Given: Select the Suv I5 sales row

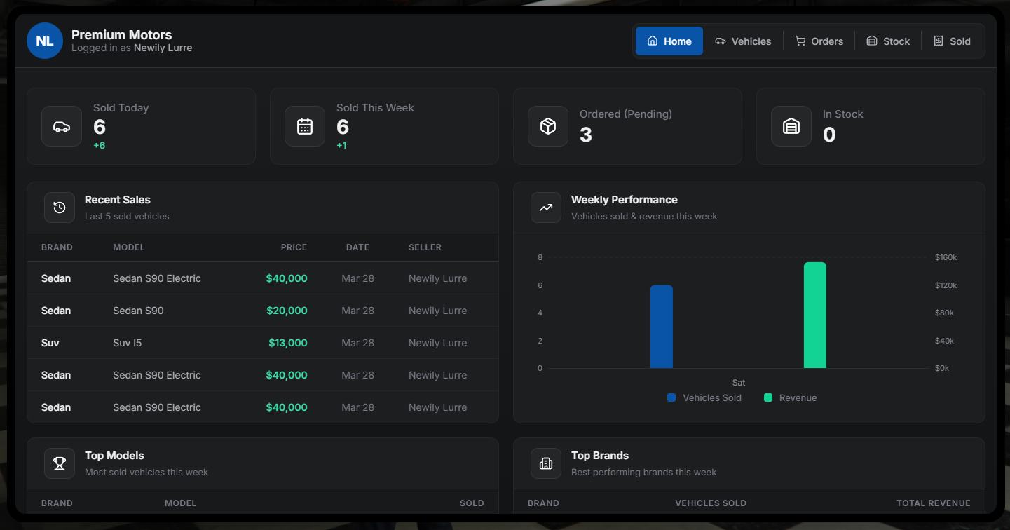Looking at the screenshot, I should tap(263, 343).
